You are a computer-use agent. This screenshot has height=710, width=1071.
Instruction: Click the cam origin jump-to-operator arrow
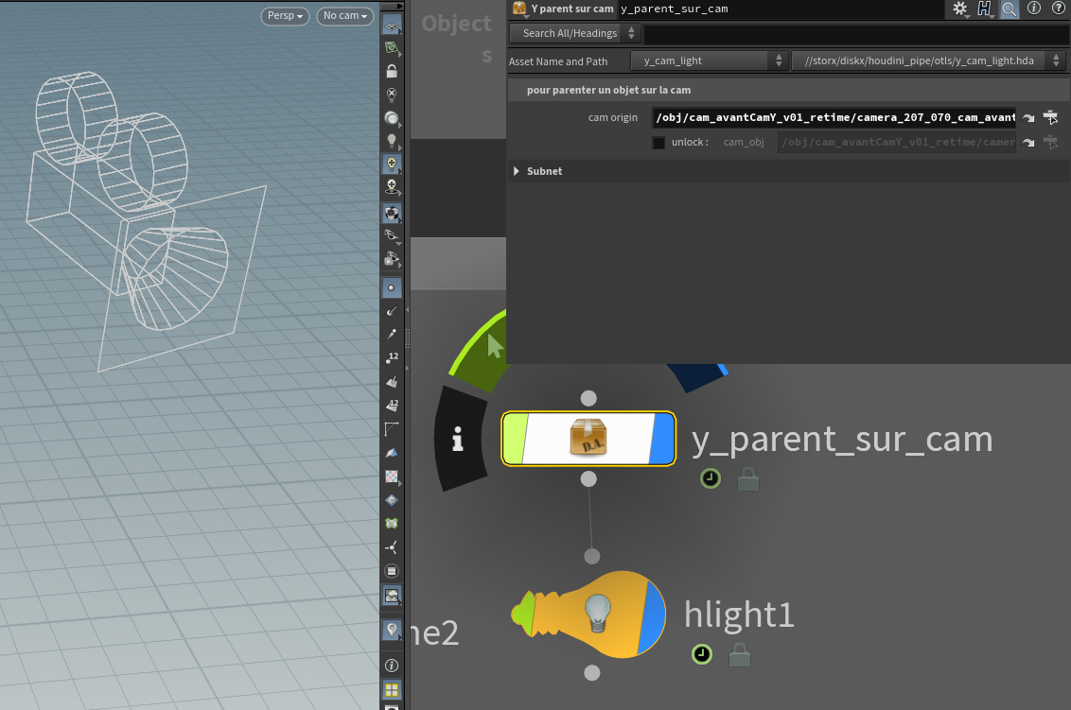click(1028, 118)
